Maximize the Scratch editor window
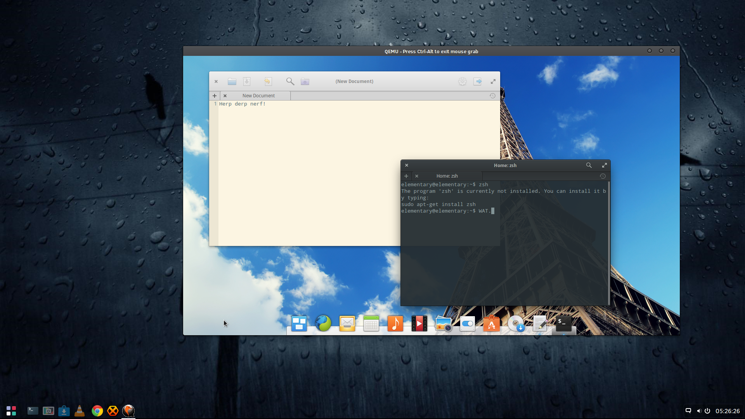The image size is (745, 419). click(493, 81)
